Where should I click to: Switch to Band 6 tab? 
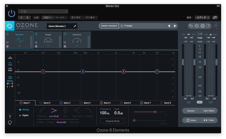(x=126, y=103)
